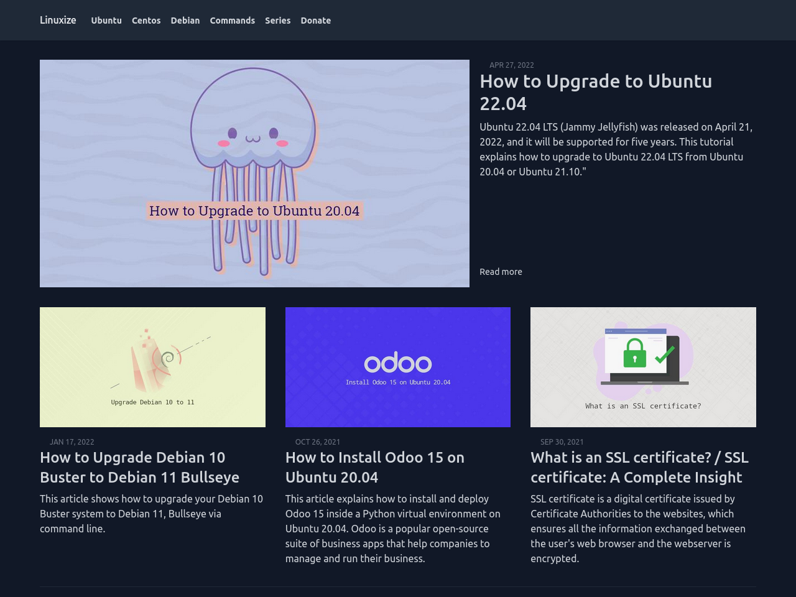Image resolution: width=796 pixels, height=597 pixels.
Task: Click the Ubuntu 22.04 LTS Jammy Jellyfish summary
Action: [x=616, y=149]
